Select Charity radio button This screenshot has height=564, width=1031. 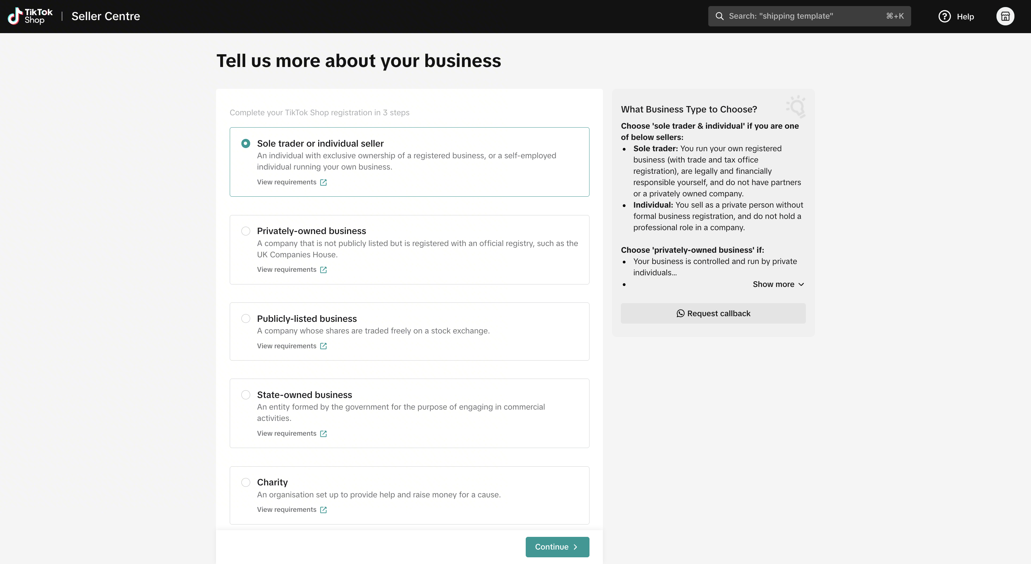coord(246,482)
